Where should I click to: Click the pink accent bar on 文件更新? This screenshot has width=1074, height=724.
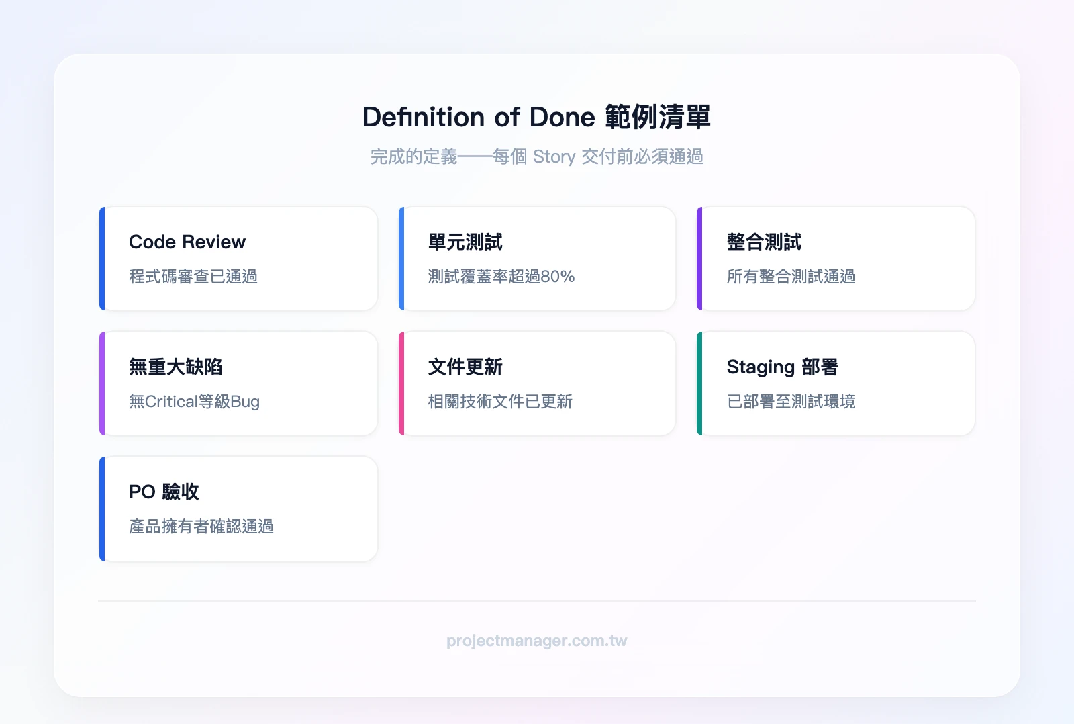point(401,383)
